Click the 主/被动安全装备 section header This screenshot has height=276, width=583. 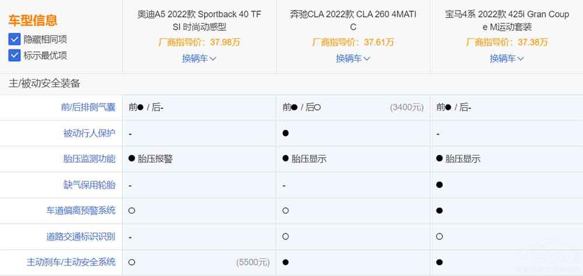45,83
